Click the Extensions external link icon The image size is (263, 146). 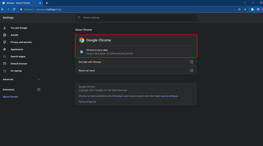(39, 90)
